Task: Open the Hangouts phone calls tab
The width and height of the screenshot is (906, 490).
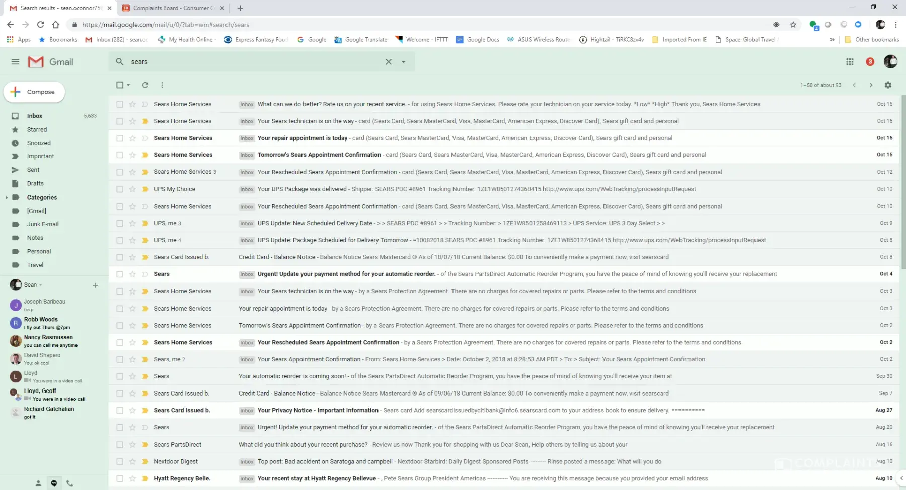Action: pyautogui.click(x=70, y=483)
